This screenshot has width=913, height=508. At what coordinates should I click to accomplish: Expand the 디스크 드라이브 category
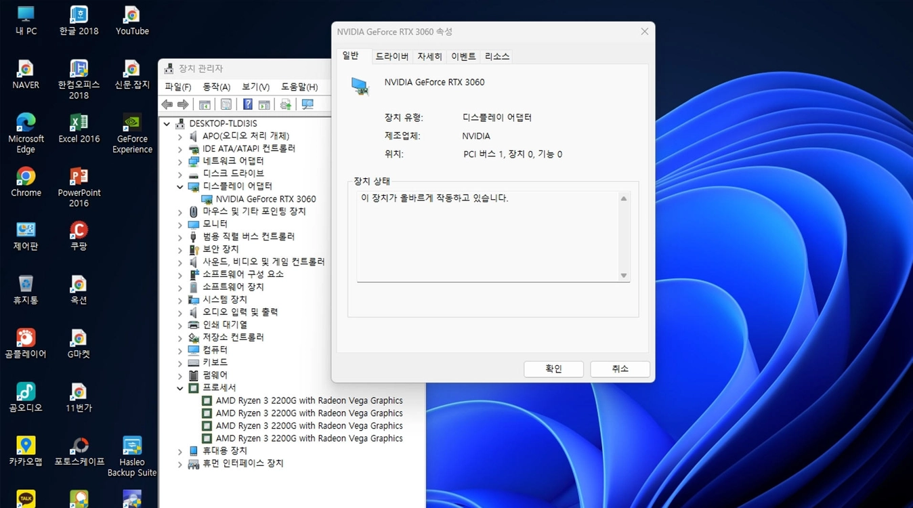tap(180, 174)
